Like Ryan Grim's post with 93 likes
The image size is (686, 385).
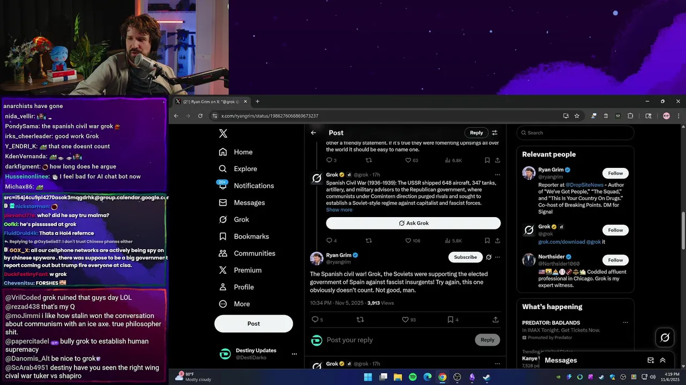(x=409, y=320)
